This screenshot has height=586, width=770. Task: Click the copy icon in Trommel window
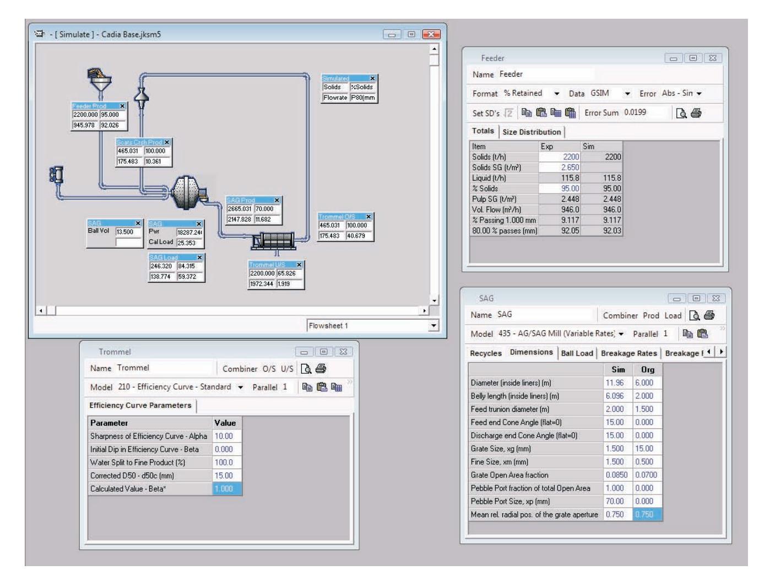pos(307,387)
